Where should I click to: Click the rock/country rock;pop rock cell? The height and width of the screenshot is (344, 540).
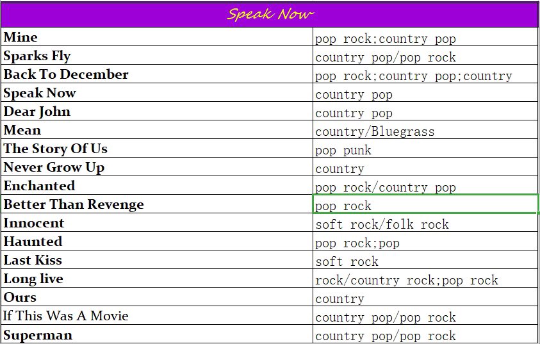pos(425,278)
